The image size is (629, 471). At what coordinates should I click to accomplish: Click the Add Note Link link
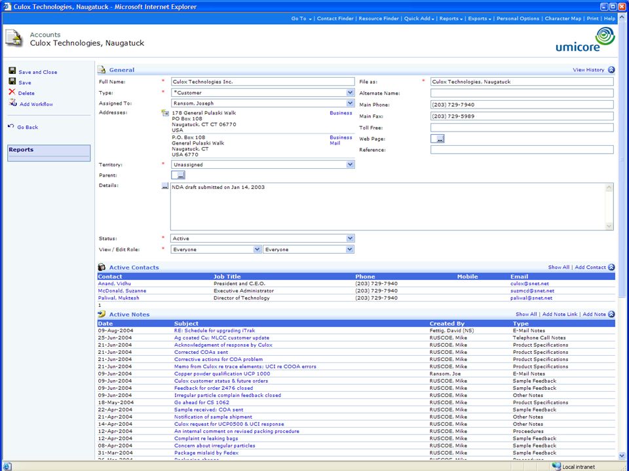[560, 315]
